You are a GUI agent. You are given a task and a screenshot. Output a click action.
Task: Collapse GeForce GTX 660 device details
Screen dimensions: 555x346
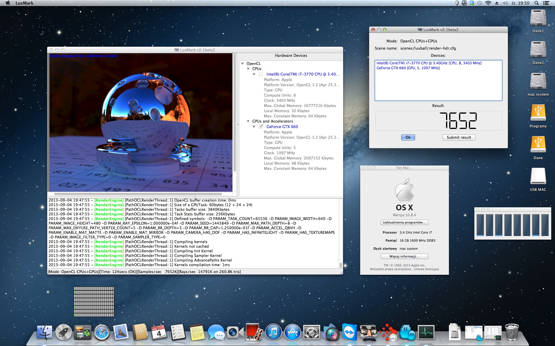254,127
